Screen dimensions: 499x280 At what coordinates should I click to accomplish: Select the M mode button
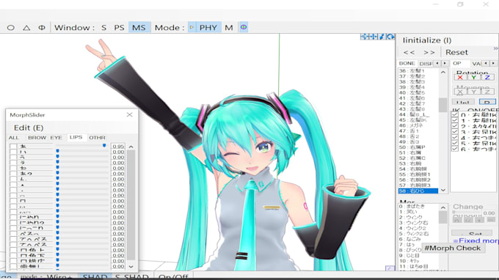(x=228, y=28)
